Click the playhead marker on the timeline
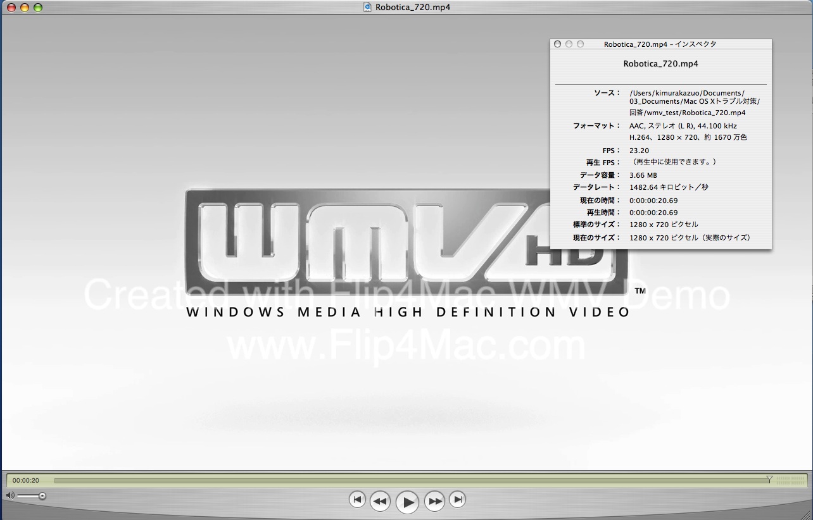Screen dimensions: 813x520 769,480
